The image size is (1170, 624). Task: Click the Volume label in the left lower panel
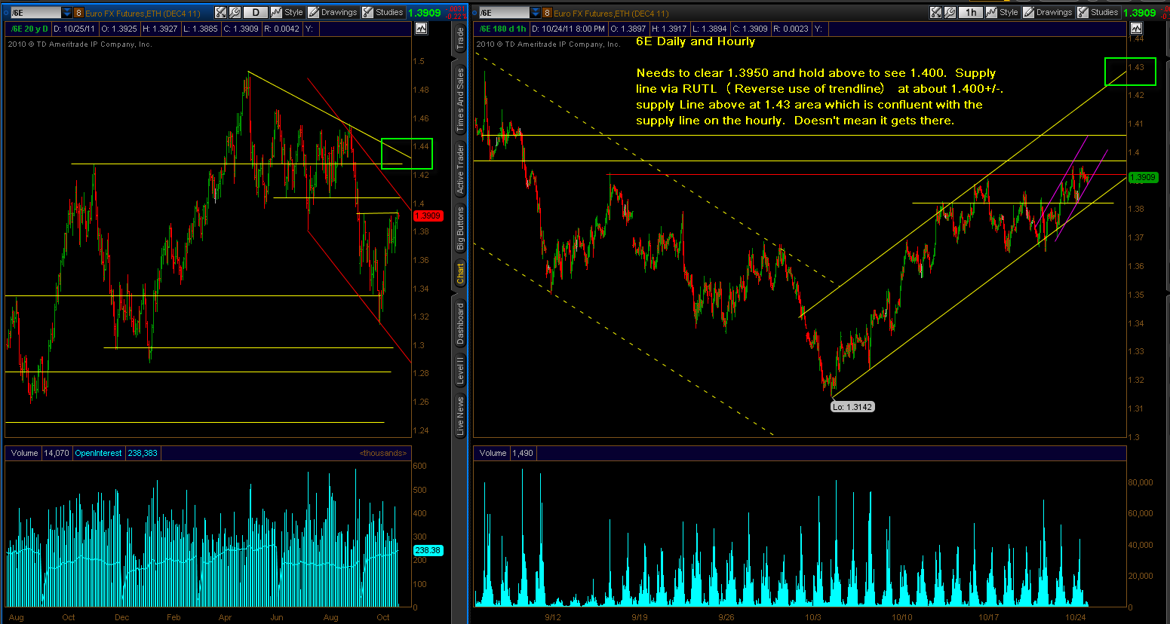pos(24,453)
